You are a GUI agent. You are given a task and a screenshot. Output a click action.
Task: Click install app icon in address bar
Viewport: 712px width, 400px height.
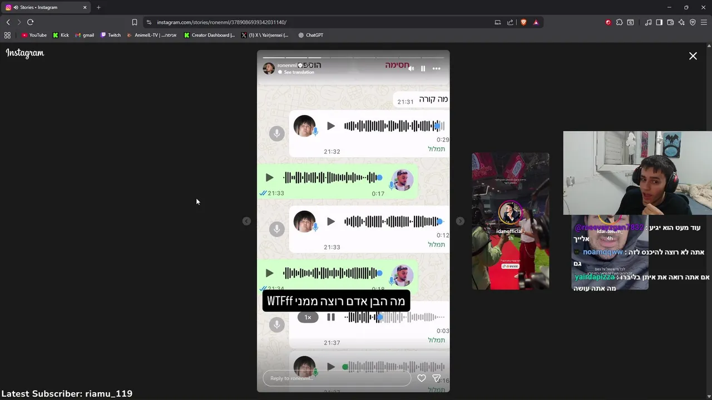(498, 22)
